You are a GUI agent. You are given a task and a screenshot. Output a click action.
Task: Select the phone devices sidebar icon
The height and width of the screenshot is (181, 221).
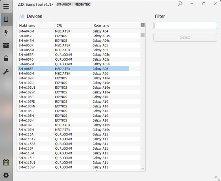click(6, 20)
